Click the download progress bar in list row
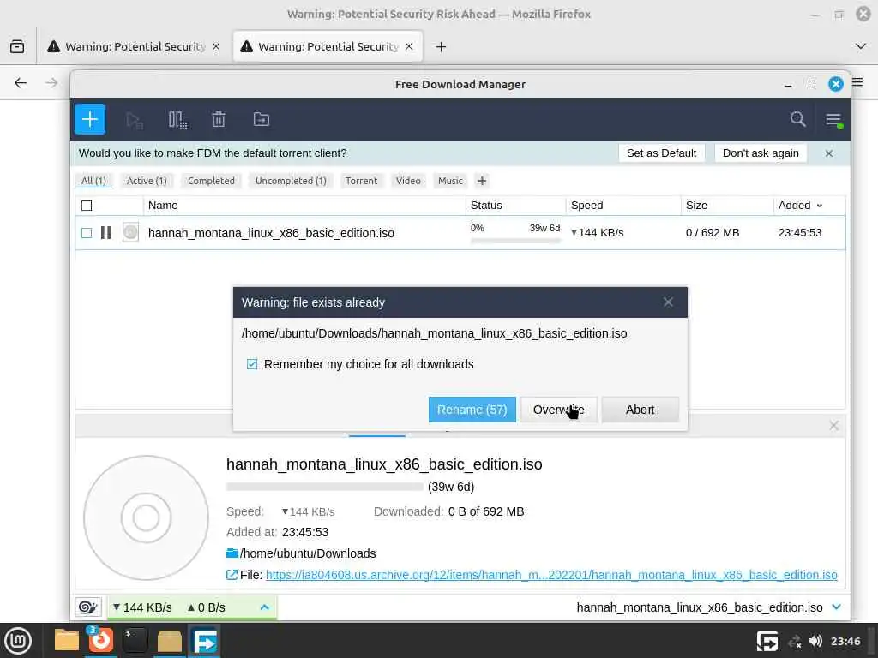Screen dimensions: 878x658 click(x=515, y=241)
